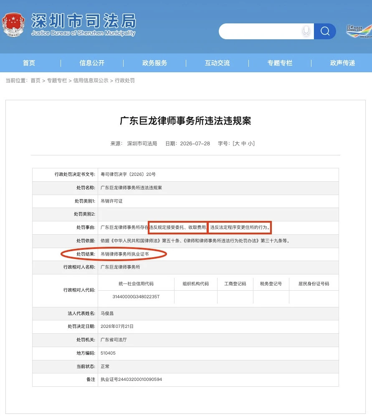Click the Shenzhen China logo at top right
The height and width of the screenshot is (416, 372).
coord(359,31)
